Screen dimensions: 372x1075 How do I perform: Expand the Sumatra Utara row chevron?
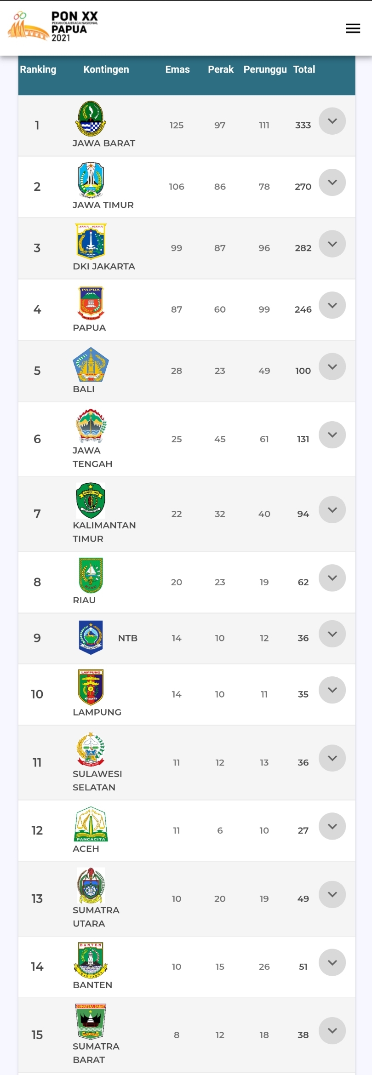pos(332,895)
